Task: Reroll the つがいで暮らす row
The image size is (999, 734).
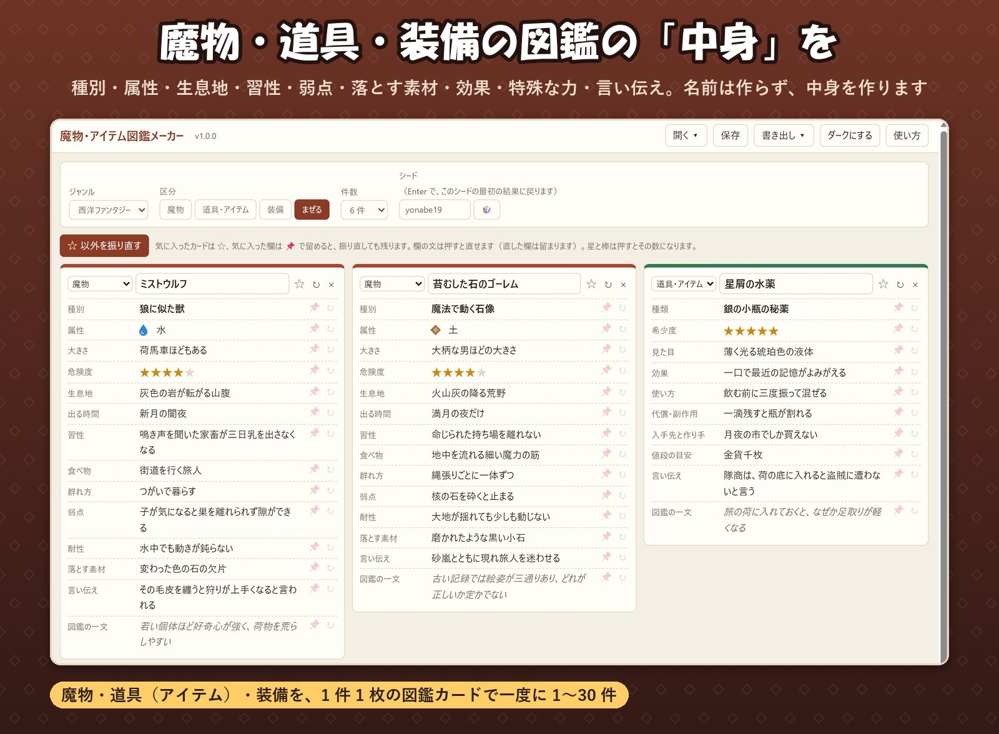Action: point(330,491)
